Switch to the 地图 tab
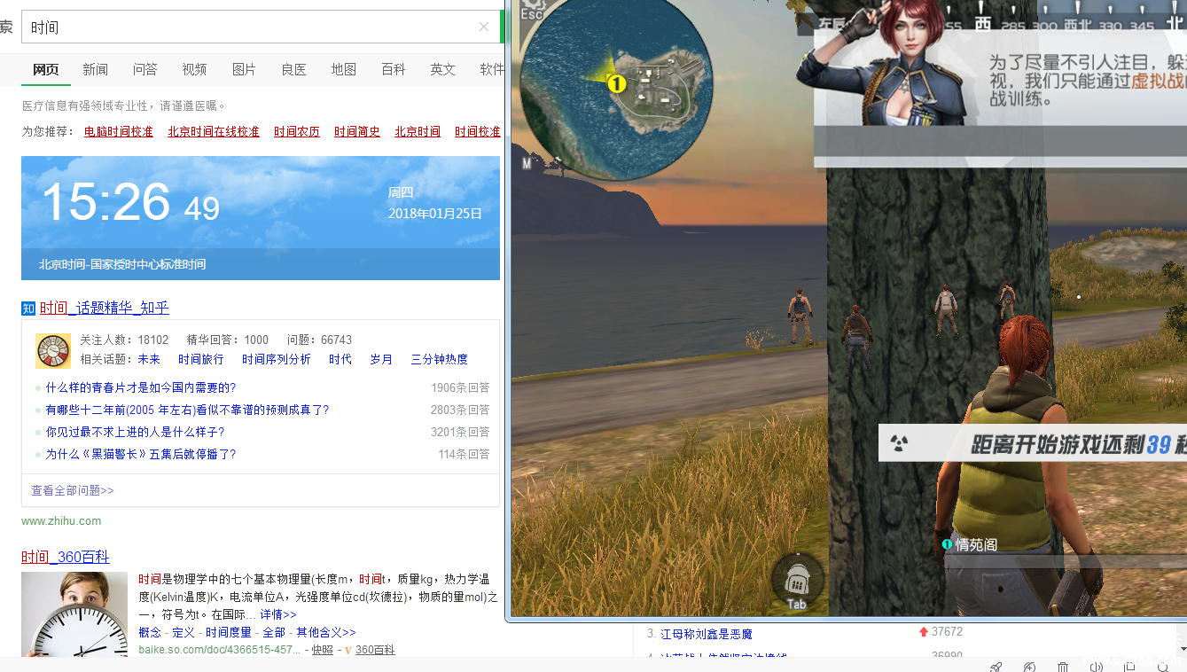This screenshot has height=672, width=1187. pyautogui.click(x=343, y=69)
